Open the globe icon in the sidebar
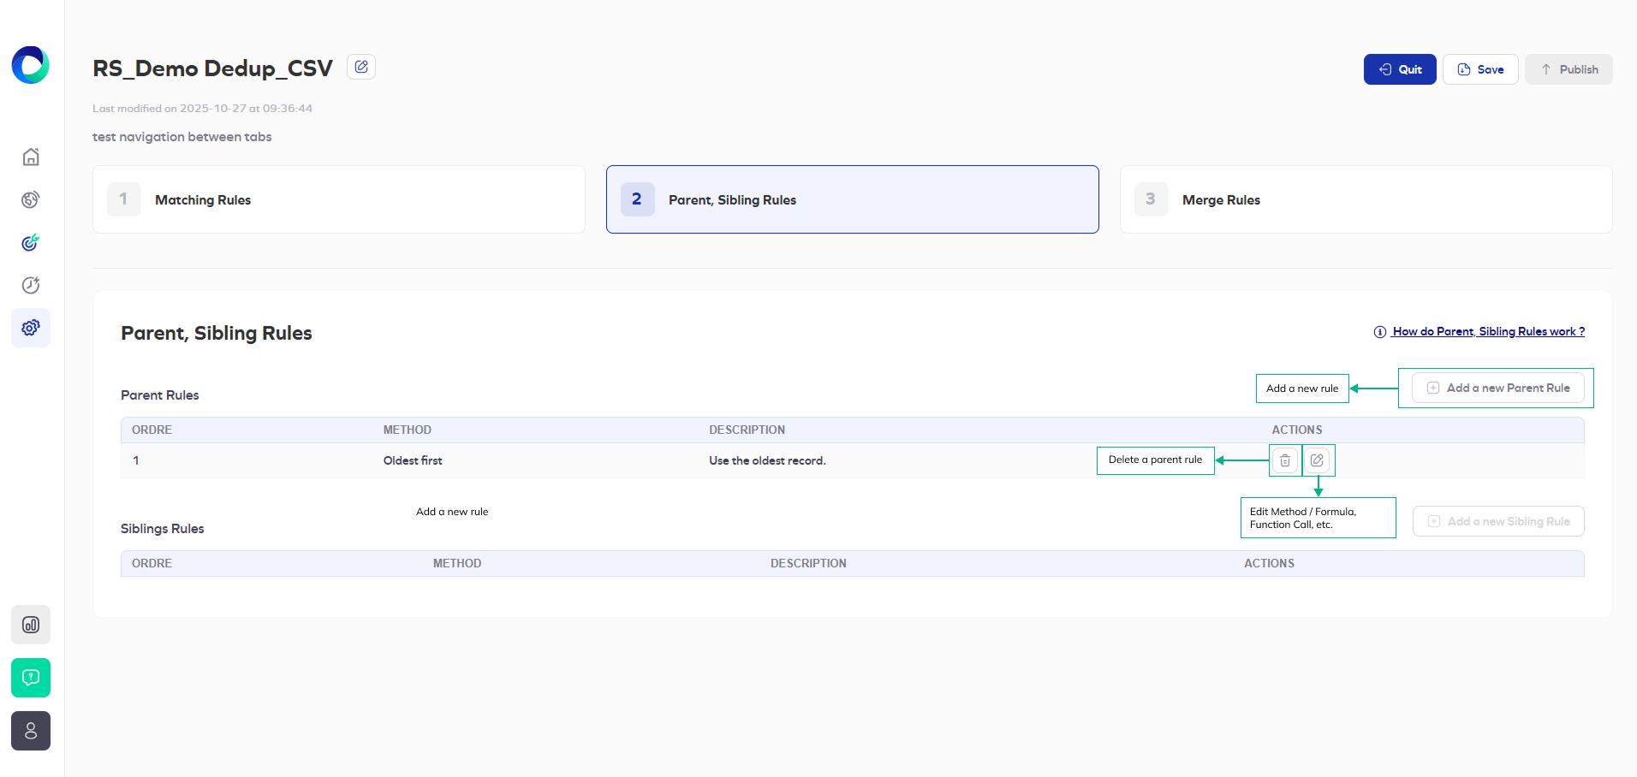 click(x=31, y=199)
